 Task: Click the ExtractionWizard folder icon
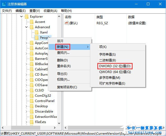tap(32, 117)
